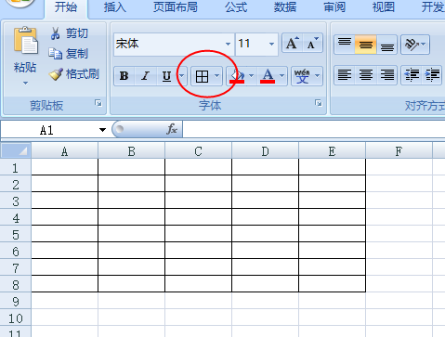Image resolution: width=445 pixels, height=337 pixels.
Task: Open phonetic guide dropdown arrow
Action: (318, 76)
